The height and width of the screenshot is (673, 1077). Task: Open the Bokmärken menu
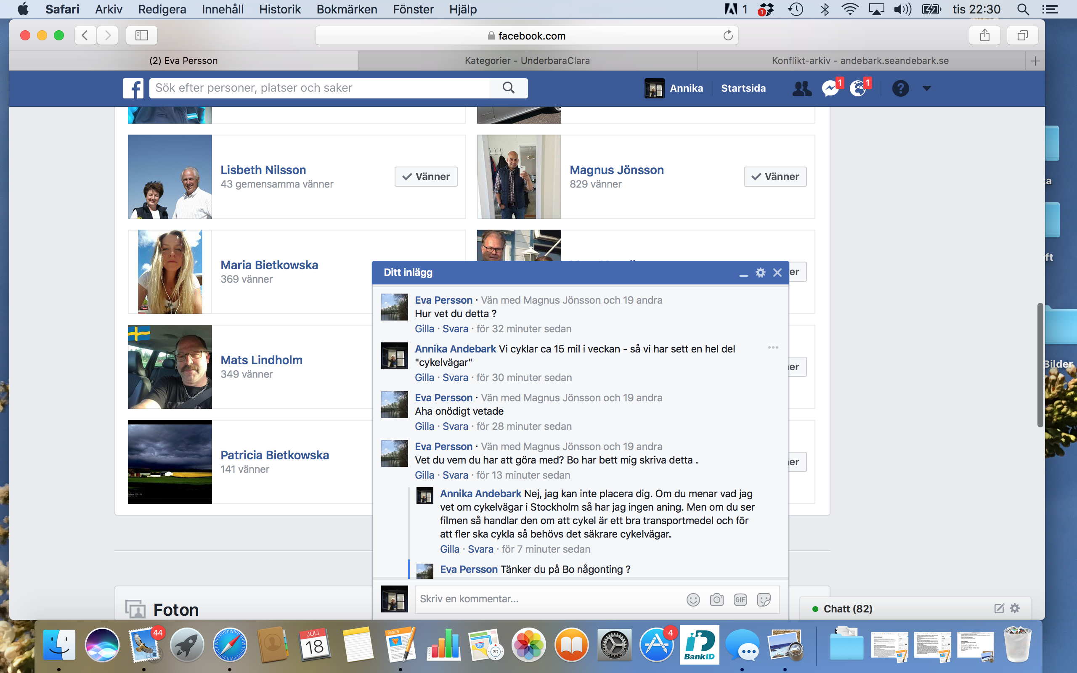tap(347, 9)
